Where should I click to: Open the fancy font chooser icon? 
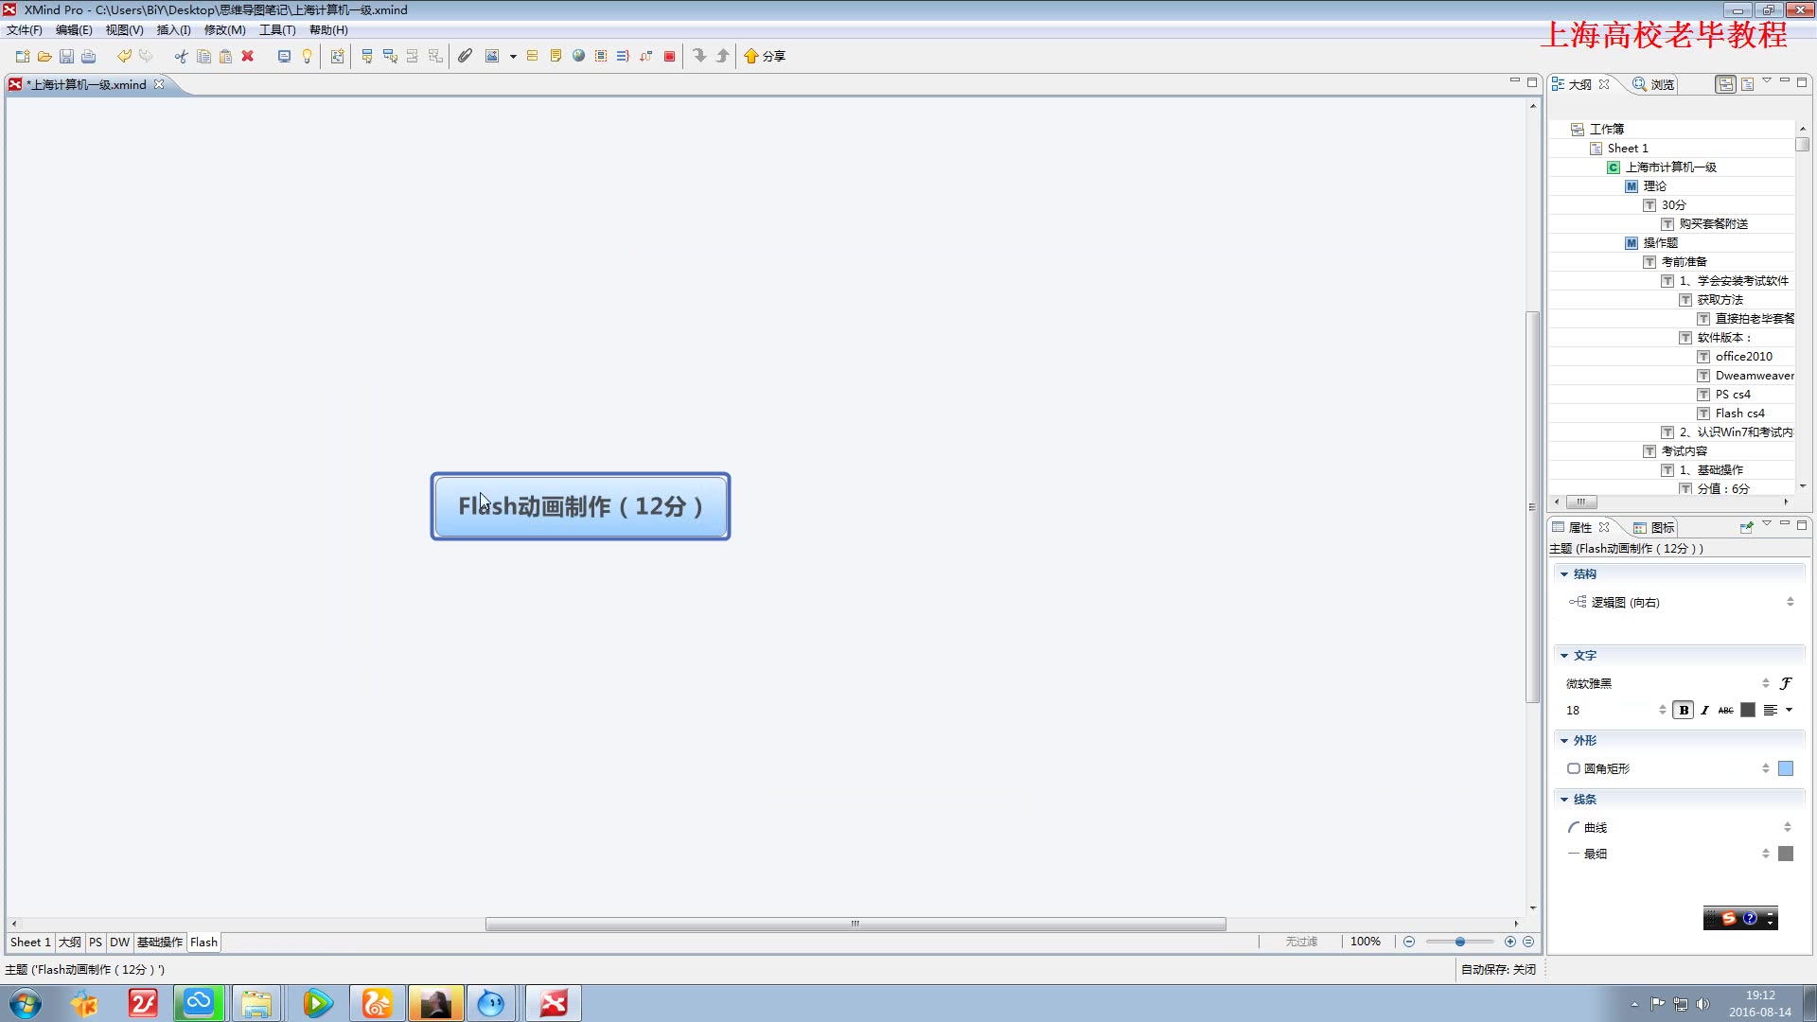coord(1786,683)
